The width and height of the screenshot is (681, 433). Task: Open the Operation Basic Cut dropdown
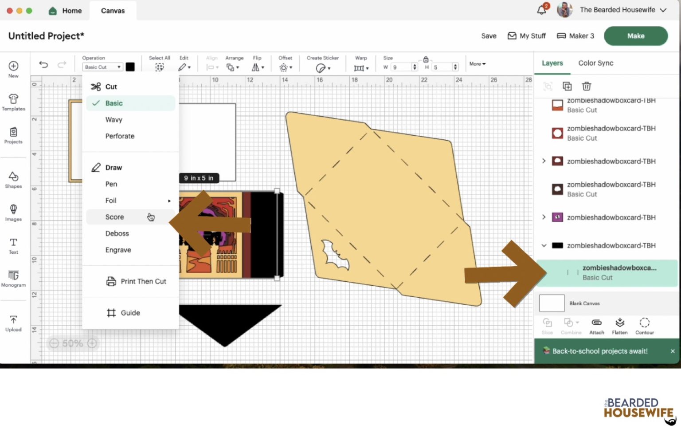coord(102,67)
